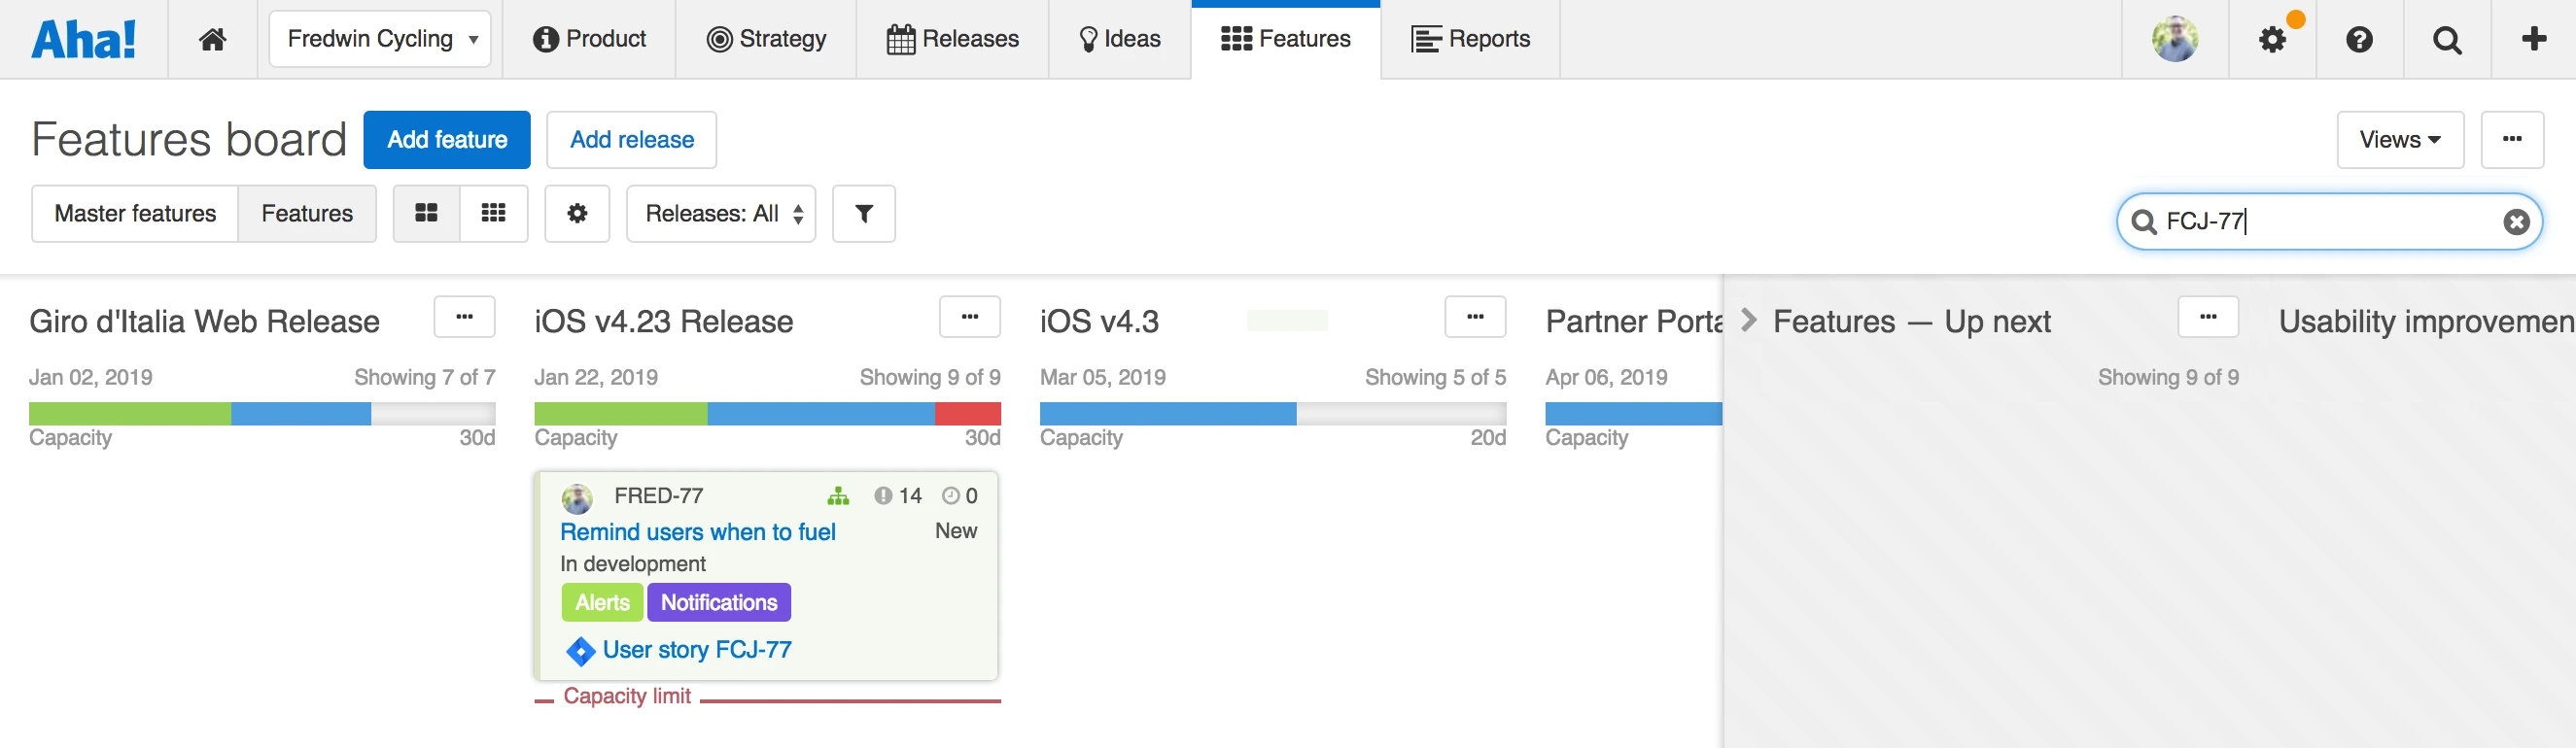
Task: Click the FRED-77 assignee avatar
Action: coord(577,498)
